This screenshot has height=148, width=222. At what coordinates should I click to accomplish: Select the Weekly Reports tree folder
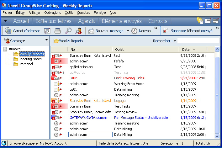pos(32,54)
